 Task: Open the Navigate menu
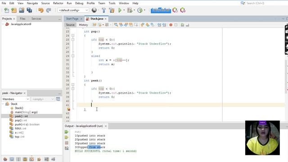(32, 3)
